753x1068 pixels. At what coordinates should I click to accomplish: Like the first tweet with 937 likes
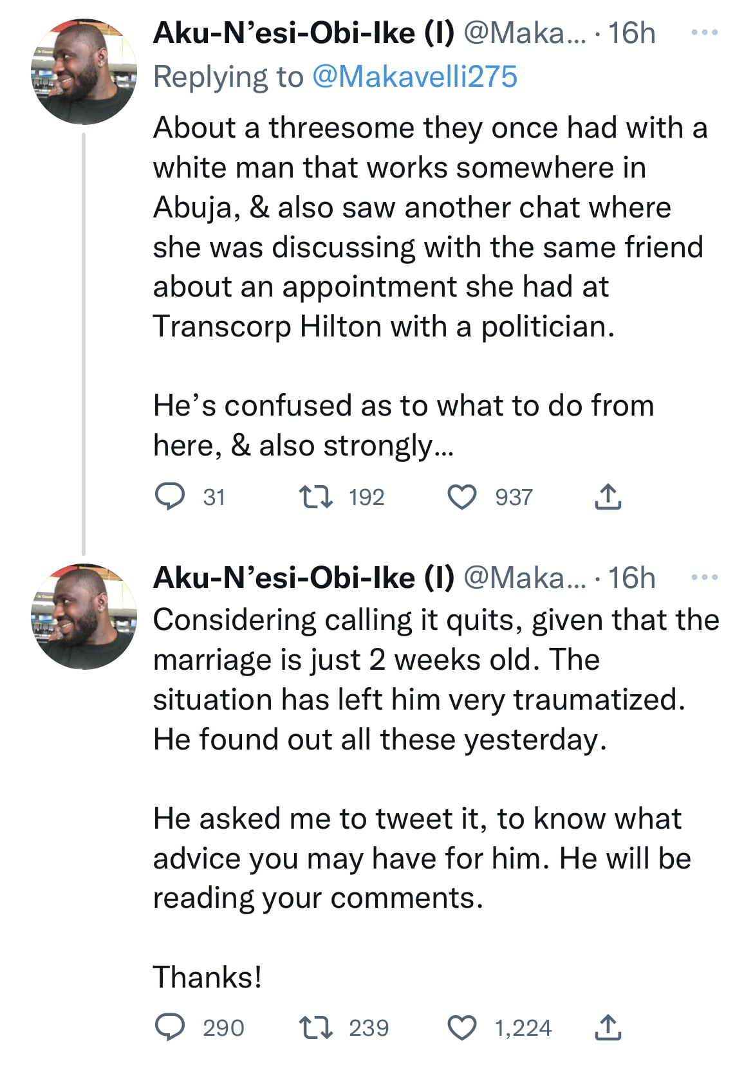(x=461, y=497)
